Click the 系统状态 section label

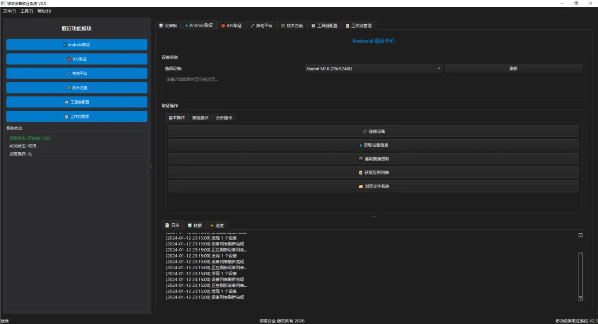click(14, 128)
